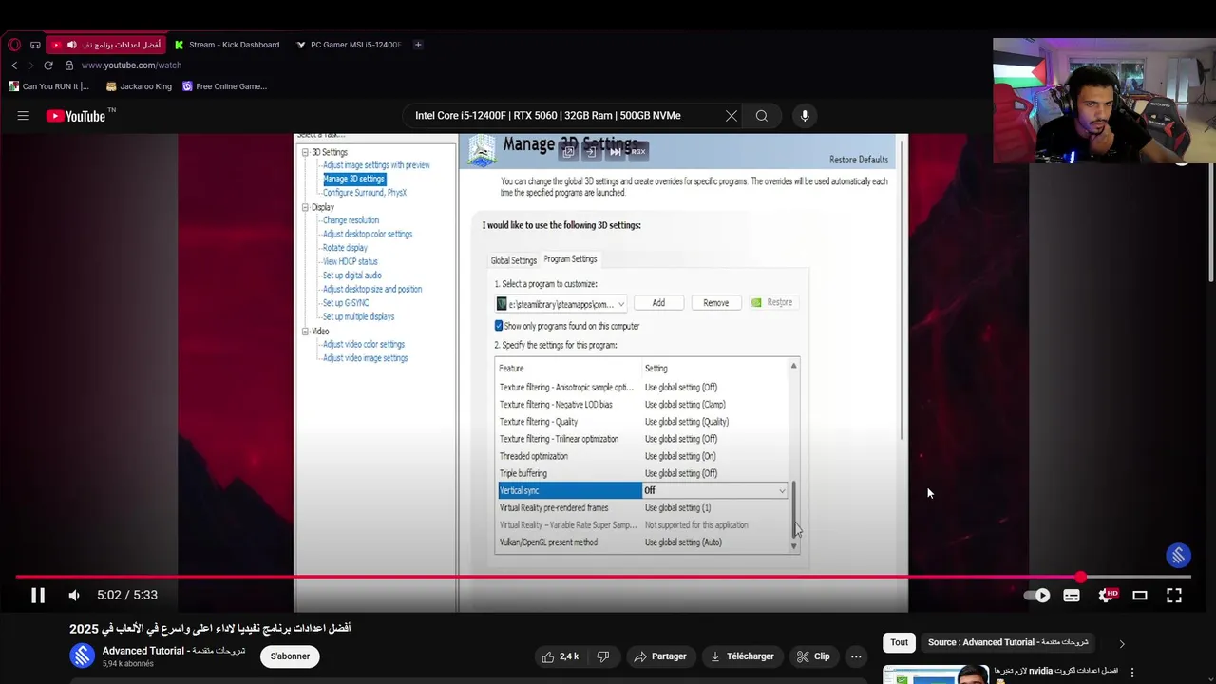This screenshot has width=1216, height=684.
Task: Open the suggested nvidia video thumbnail
Action: [935, 674]
